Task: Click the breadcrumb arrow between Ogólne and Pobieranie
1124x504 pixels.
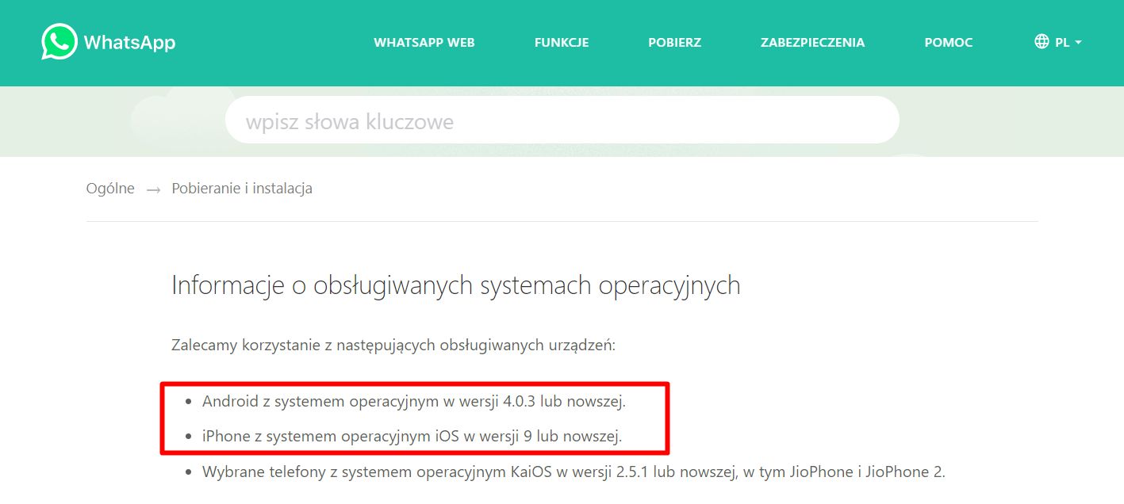Action: click(153, 189)
